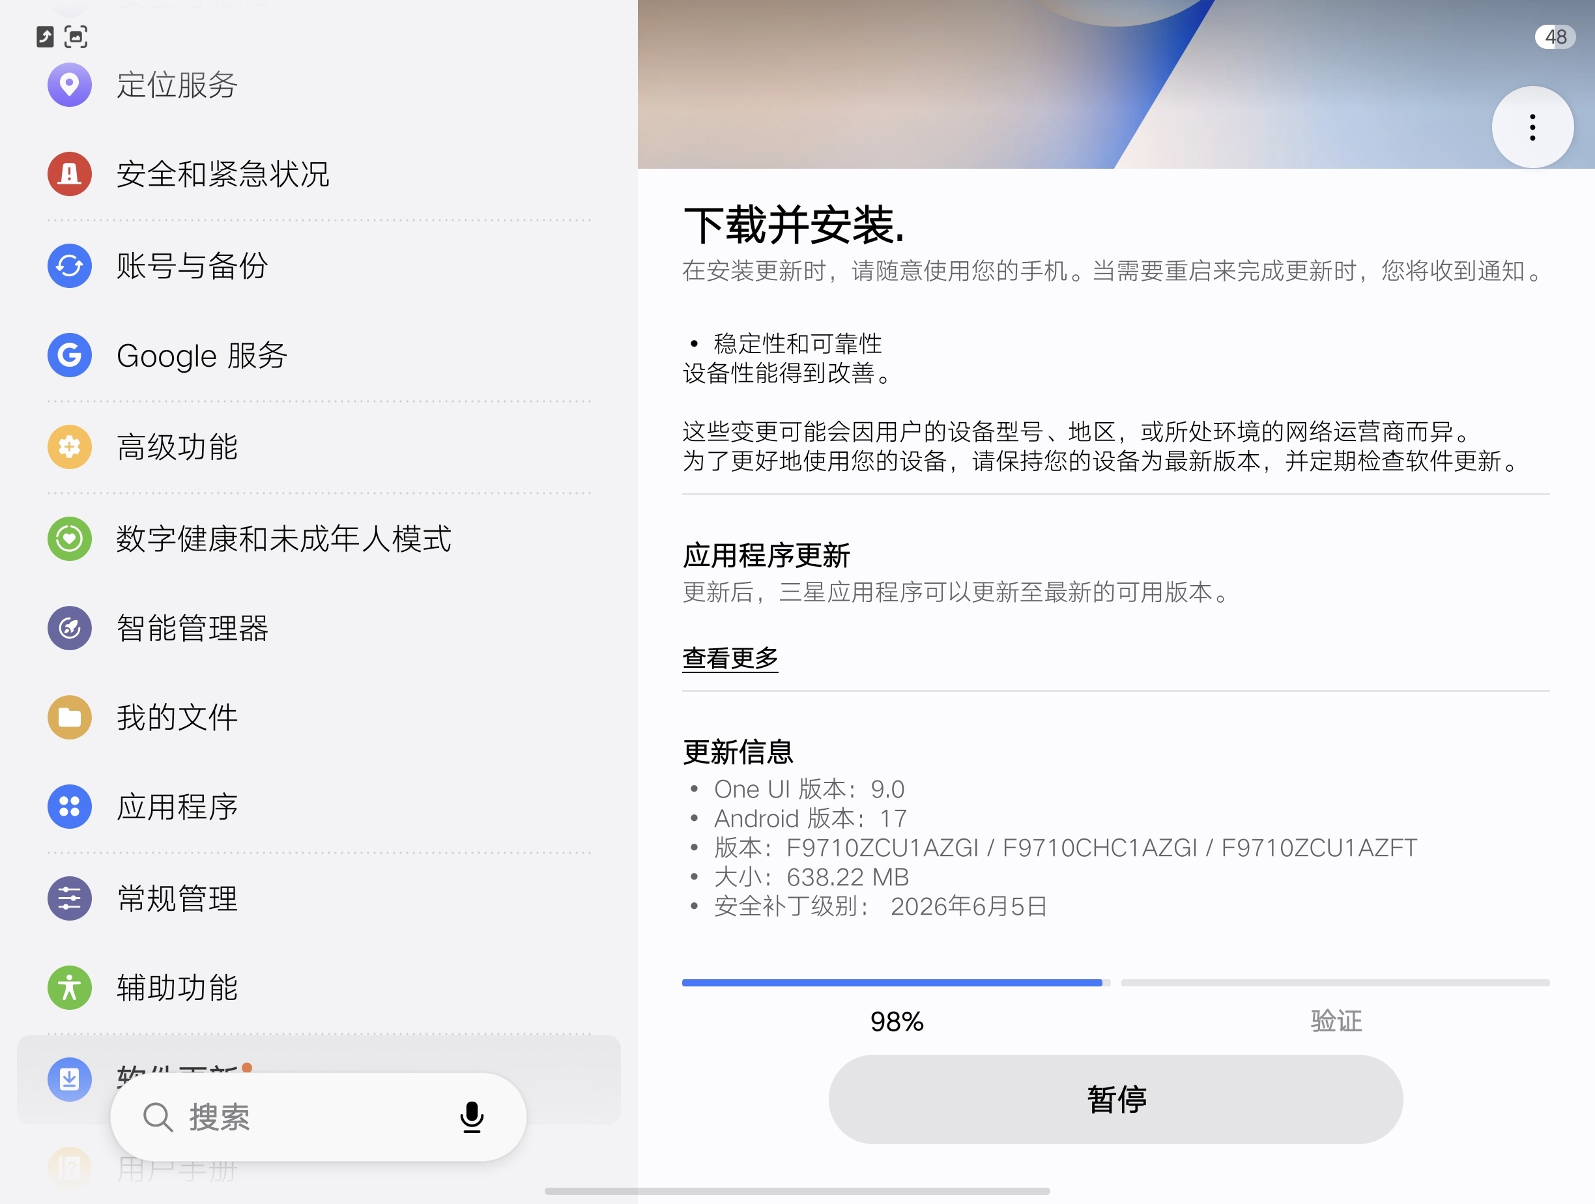
Task: Open 常规管理 settings
Action: tap(319, 898)
